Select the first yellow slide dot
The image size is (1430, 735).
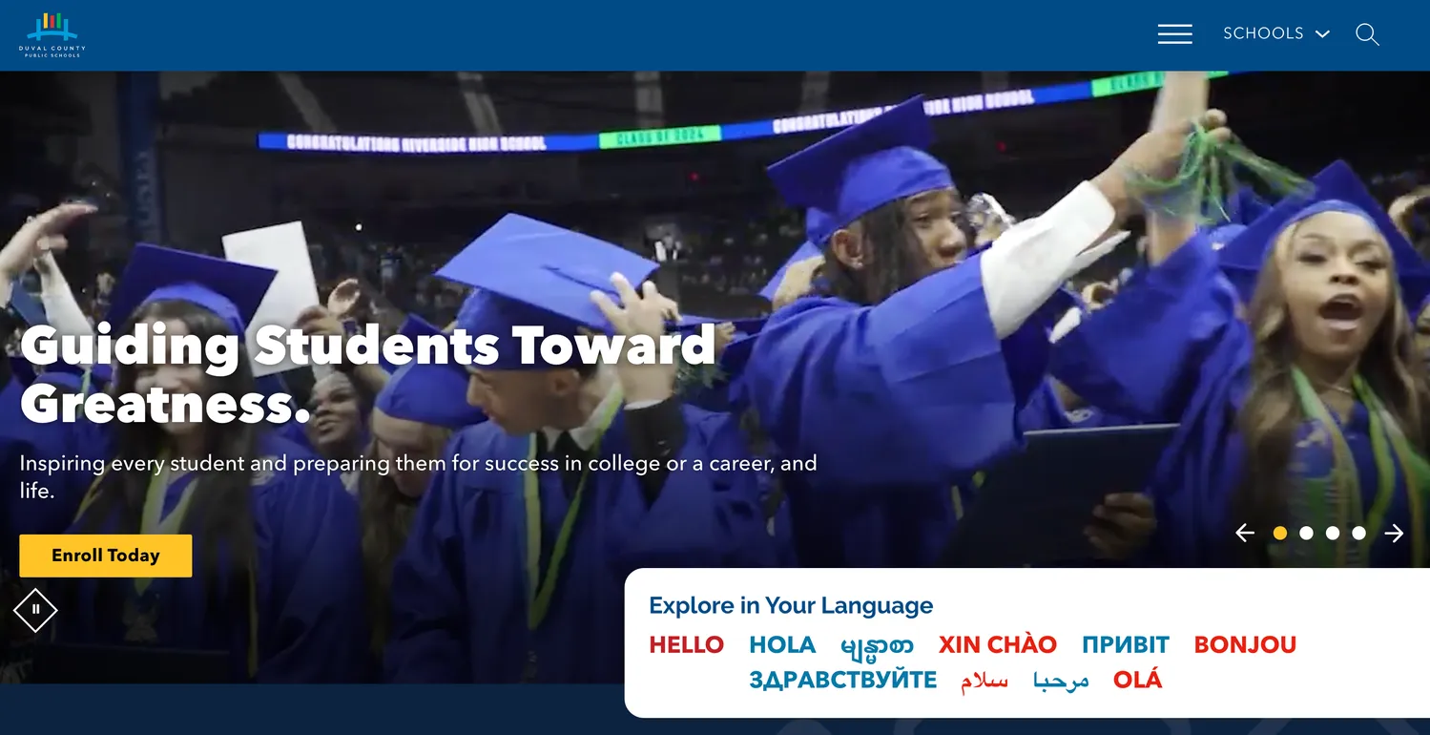pos(1280,533)
